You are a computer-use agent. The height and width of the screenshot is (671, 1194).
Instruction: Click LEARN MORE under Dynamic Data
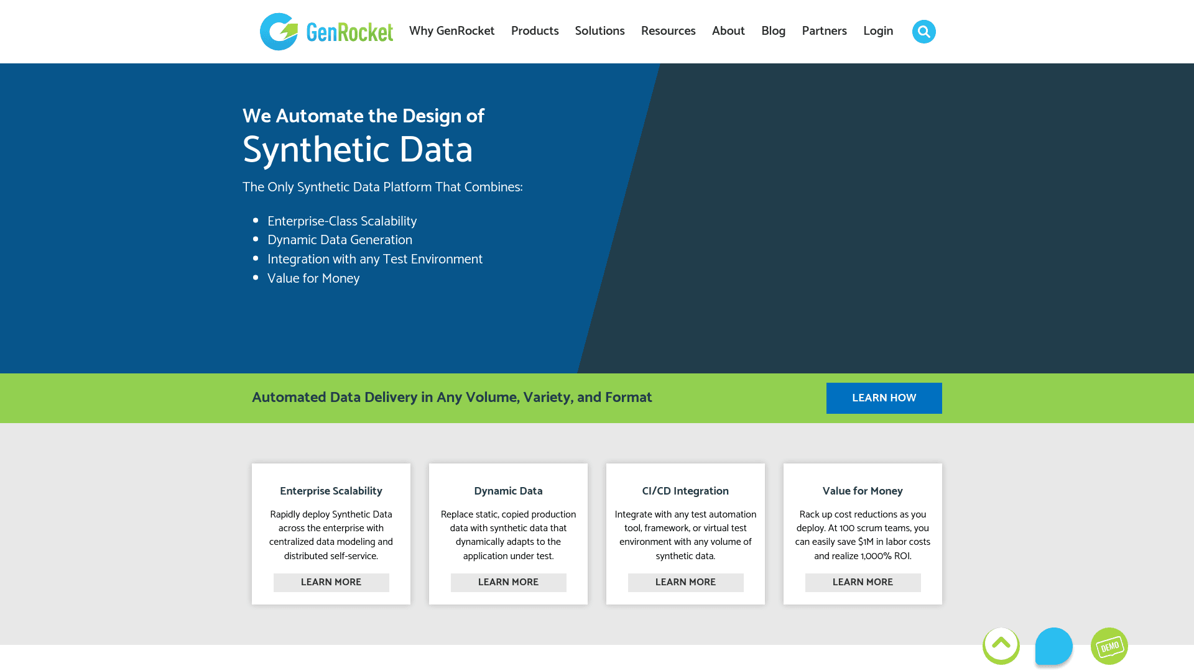(x=508, y=583)
